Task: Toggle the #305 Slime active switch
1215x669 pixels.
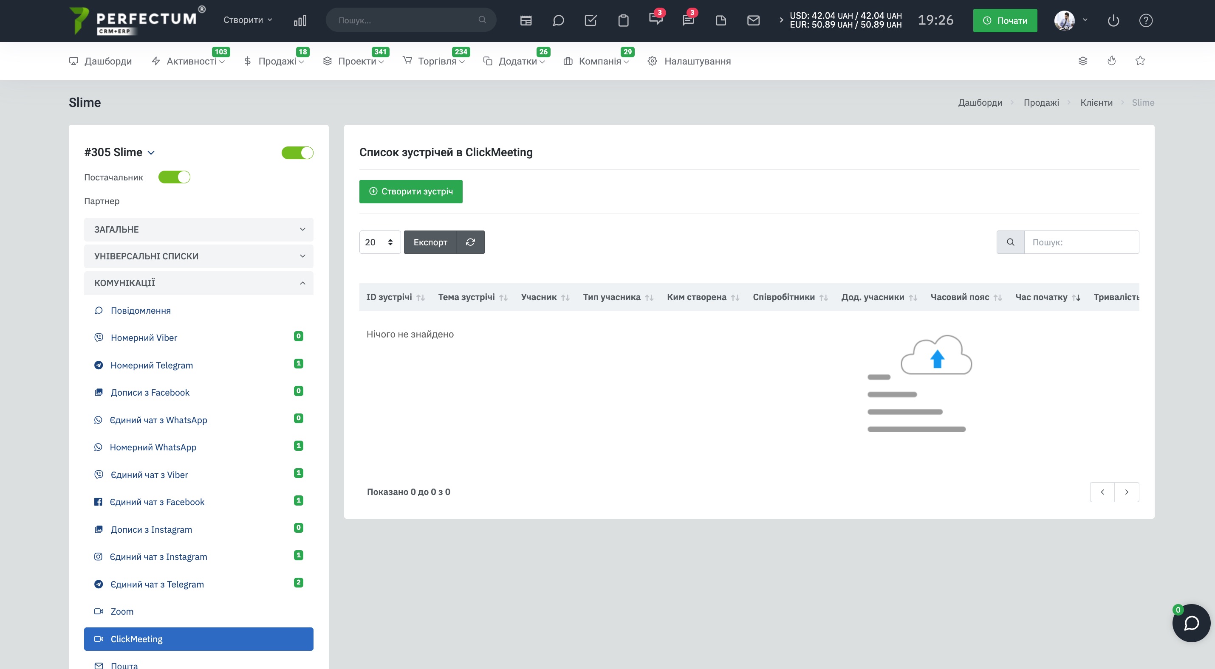Action: [x=297, y=153]
